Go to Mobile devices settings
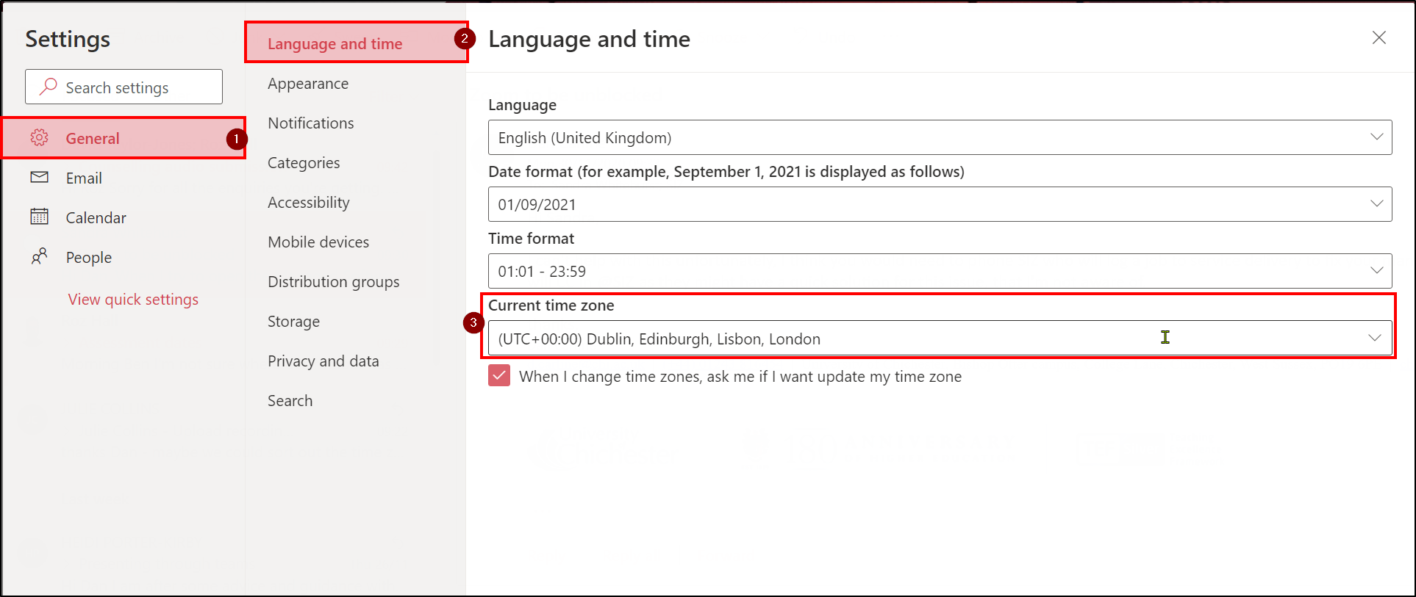This screenshot has width=1416, height=597. tap(318, 242)
